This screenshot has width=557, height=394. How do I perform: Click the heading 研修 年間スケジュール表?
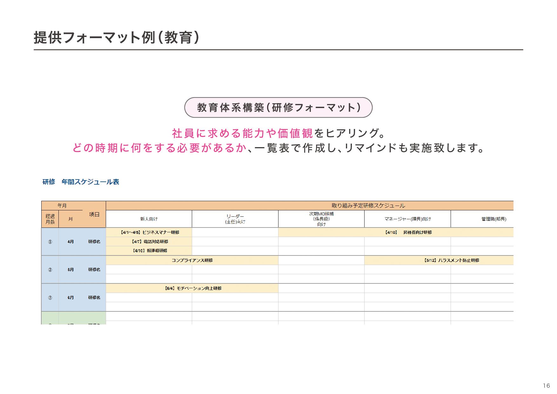[81, 182]
